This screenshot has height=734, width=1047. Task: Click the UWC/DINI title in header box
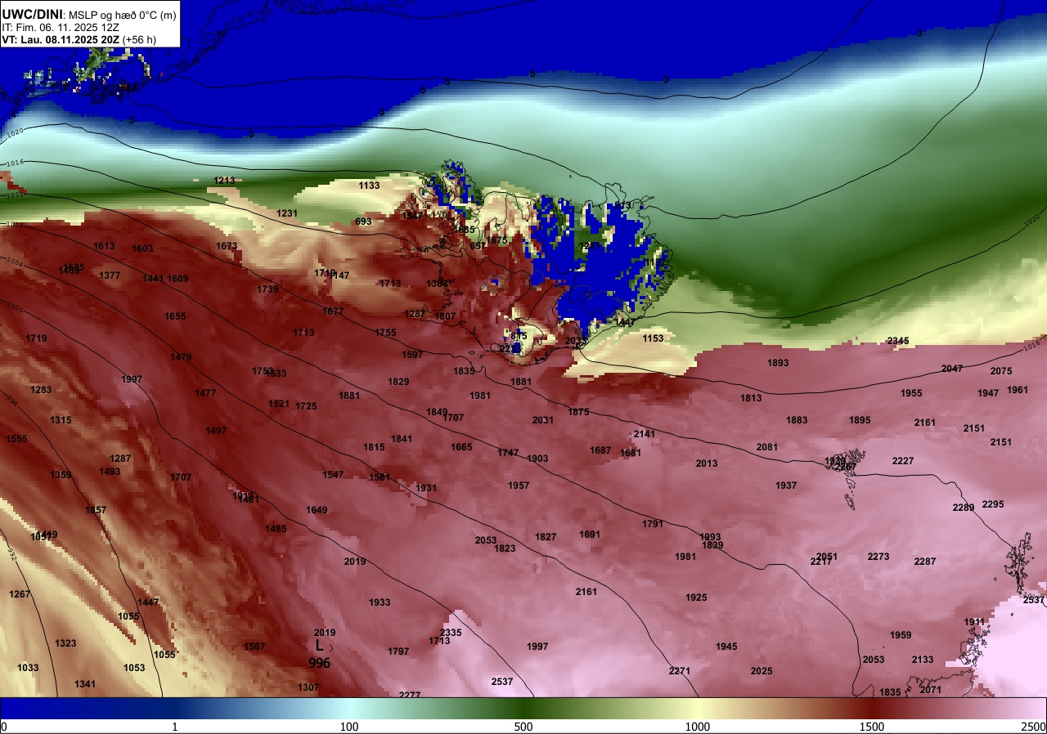(x=32, y=13)
